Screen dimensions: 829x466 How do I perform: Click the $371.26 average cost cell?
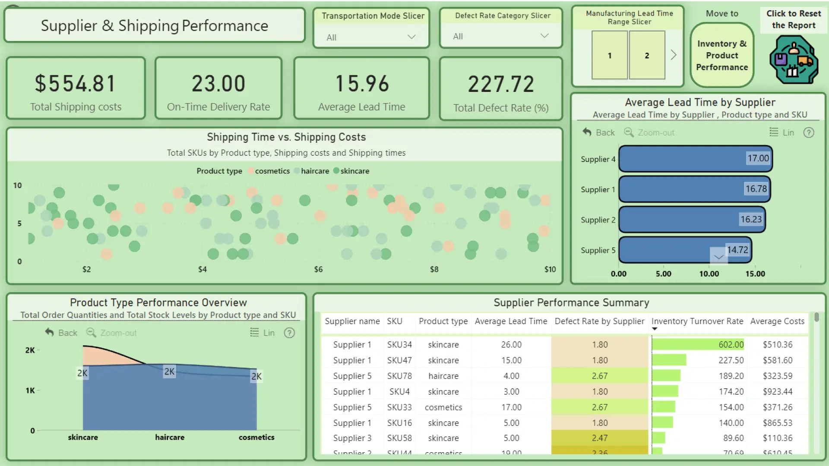[777, 407]
